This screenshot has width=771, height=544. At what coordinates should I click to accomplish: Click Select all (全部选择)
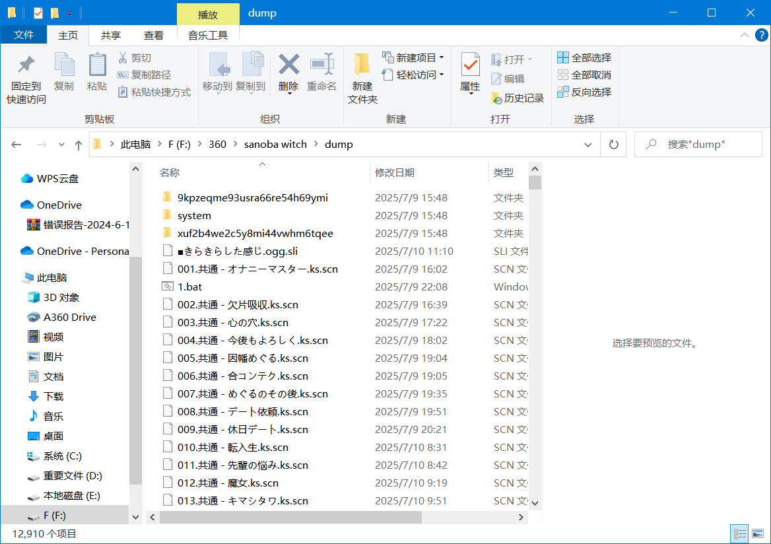click(x=585, y=58)
